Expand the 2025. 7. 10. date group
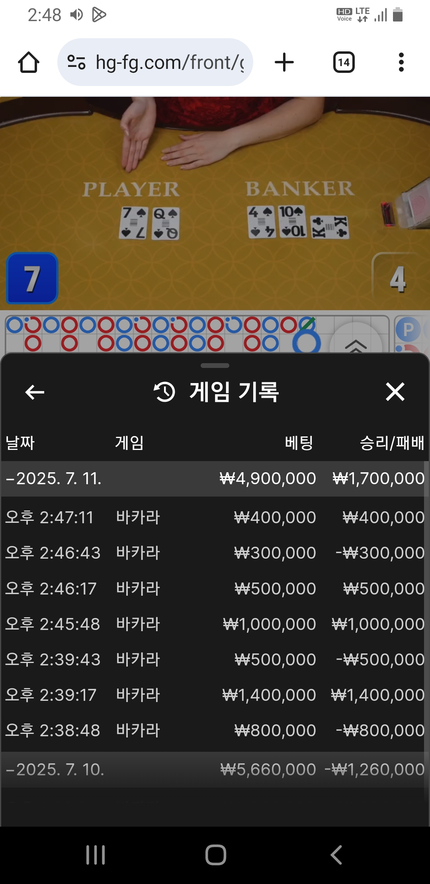The width and height of the screenshot is (430, 884). (215, 770)
